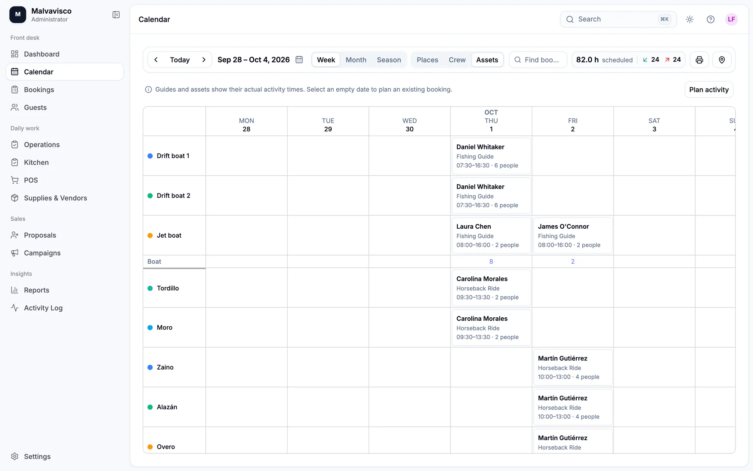Print the calendar with printer icon

click(x=699, y=60)
